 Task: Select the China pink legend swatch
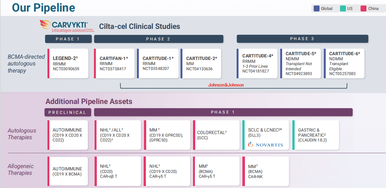(x=364, y=9)
